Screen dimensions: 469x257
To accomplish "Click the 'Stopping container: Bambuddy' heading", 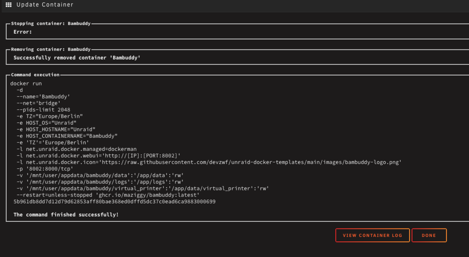I will pyautogui.click(x=51, y=23).
